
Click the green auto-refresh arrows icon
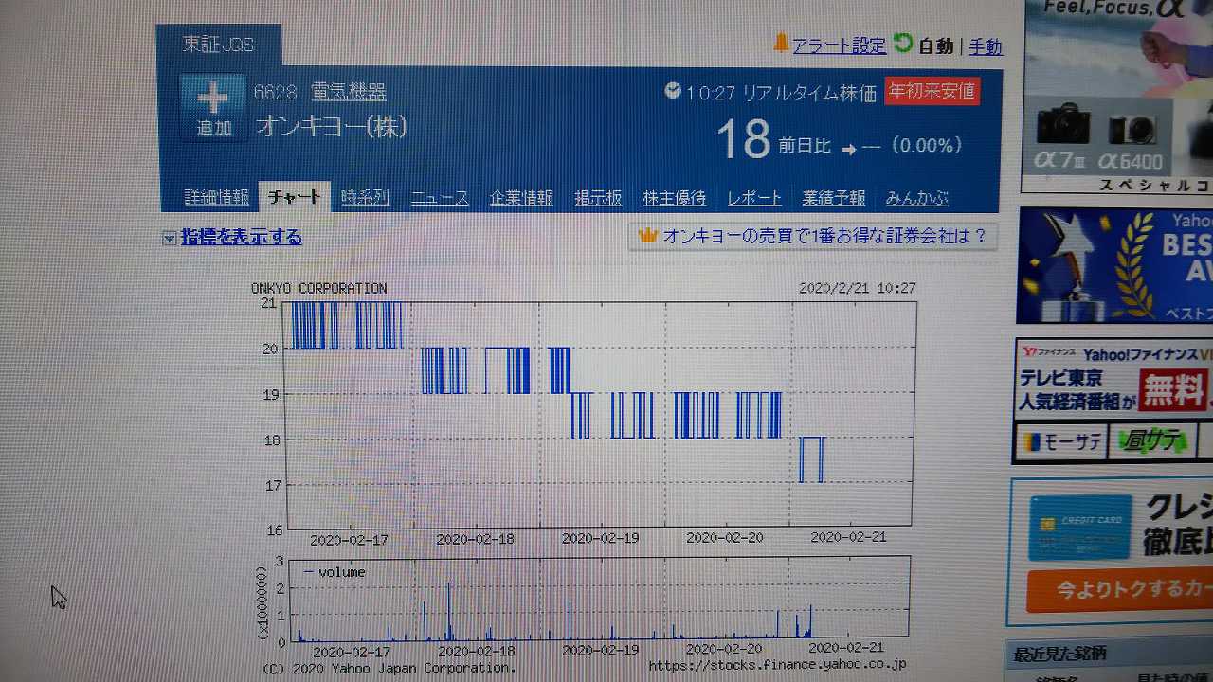902,44
